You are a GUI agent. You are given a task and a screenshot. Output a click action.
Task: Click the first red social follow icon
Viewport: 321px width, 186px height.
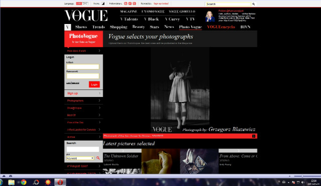(x=125, y=3)
